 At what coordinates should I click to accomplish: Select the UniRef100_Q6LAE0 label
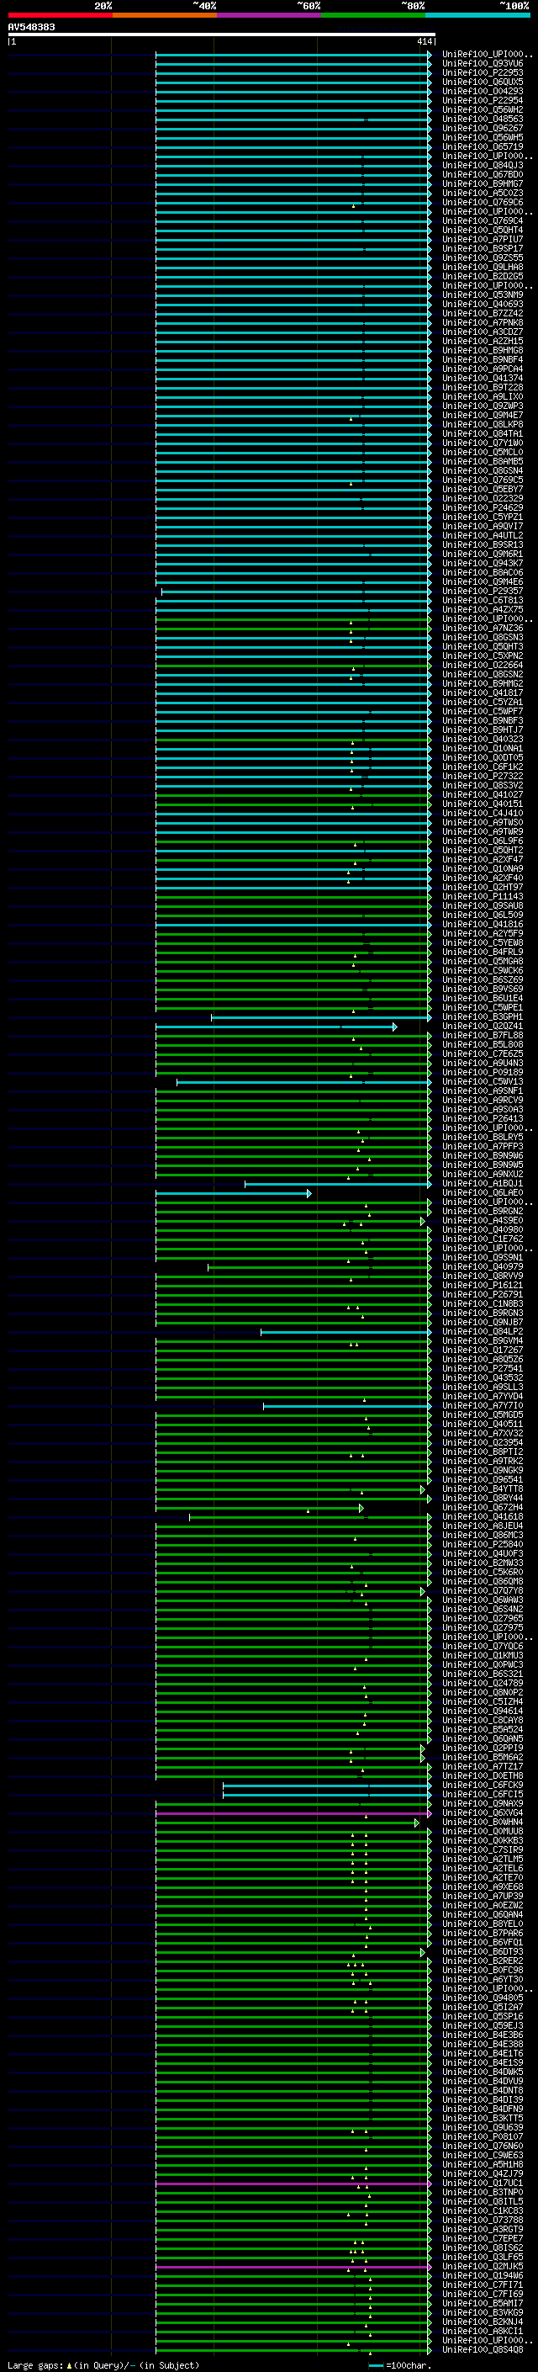pos(483,1192)
